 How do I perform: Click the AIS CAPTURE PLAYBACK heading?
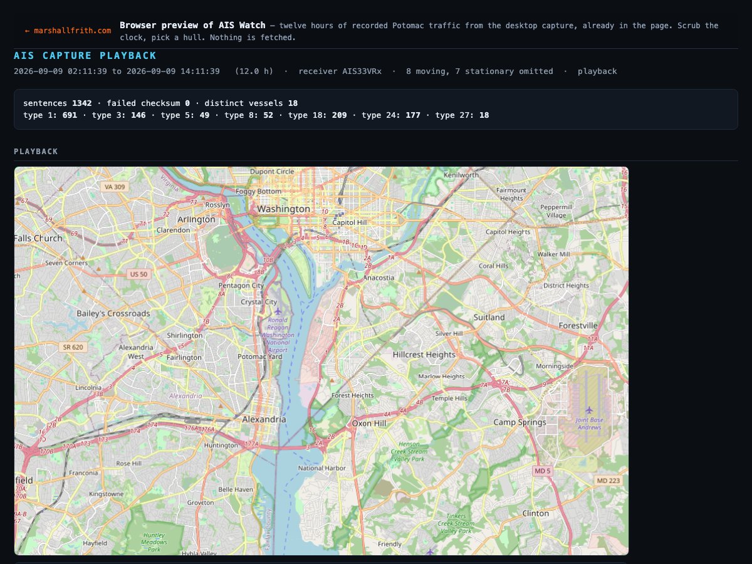tap(85, 56)
